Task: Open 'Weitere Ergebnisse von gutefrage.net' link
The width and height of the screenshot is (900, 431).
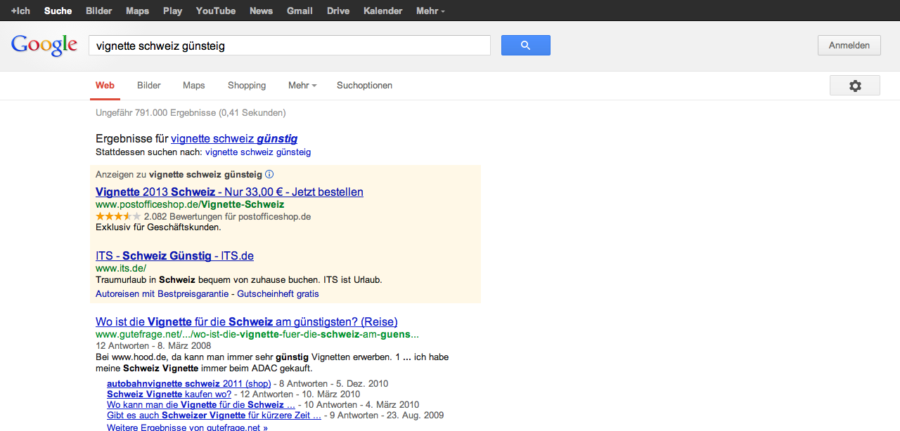Action: tap(187, 427)
